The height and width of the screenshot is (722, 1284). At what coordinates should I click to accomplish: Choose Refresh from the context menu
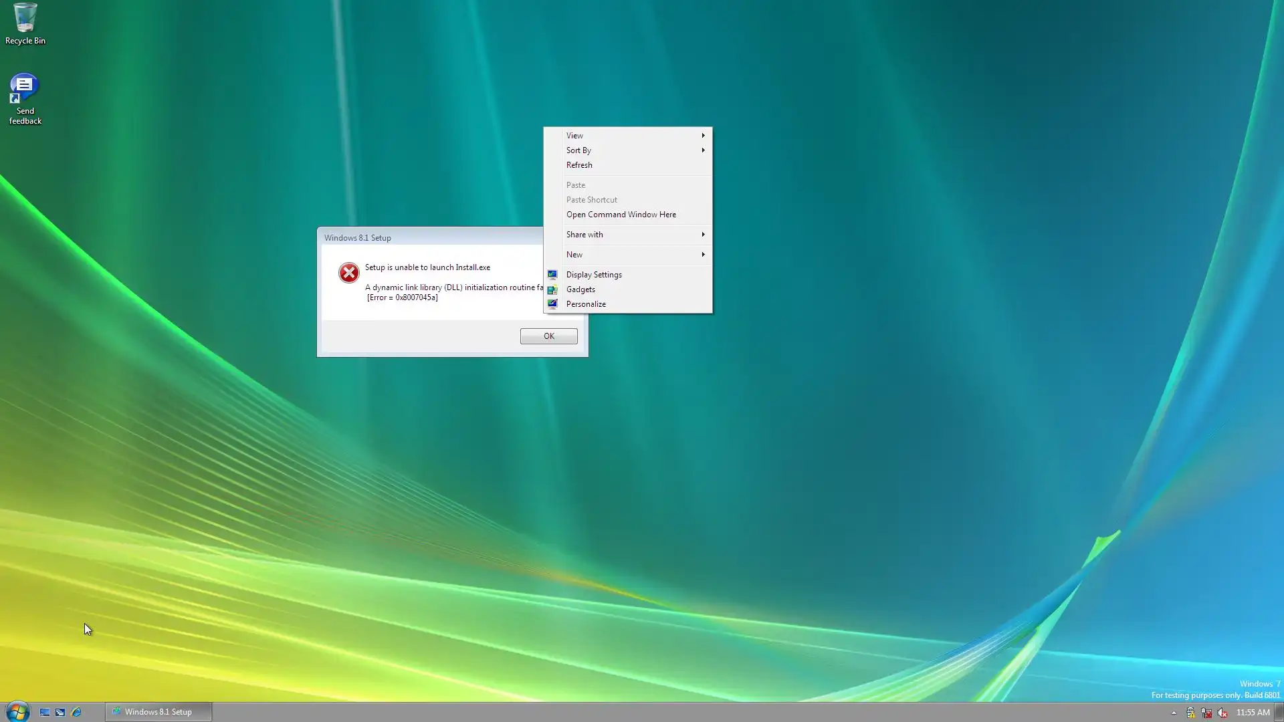579,165
